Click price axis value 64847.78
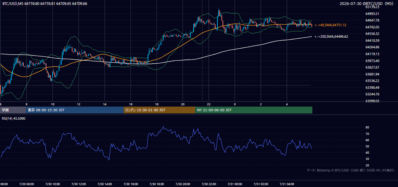Screen dimensions: 398x187 click(x=372, y=20)
